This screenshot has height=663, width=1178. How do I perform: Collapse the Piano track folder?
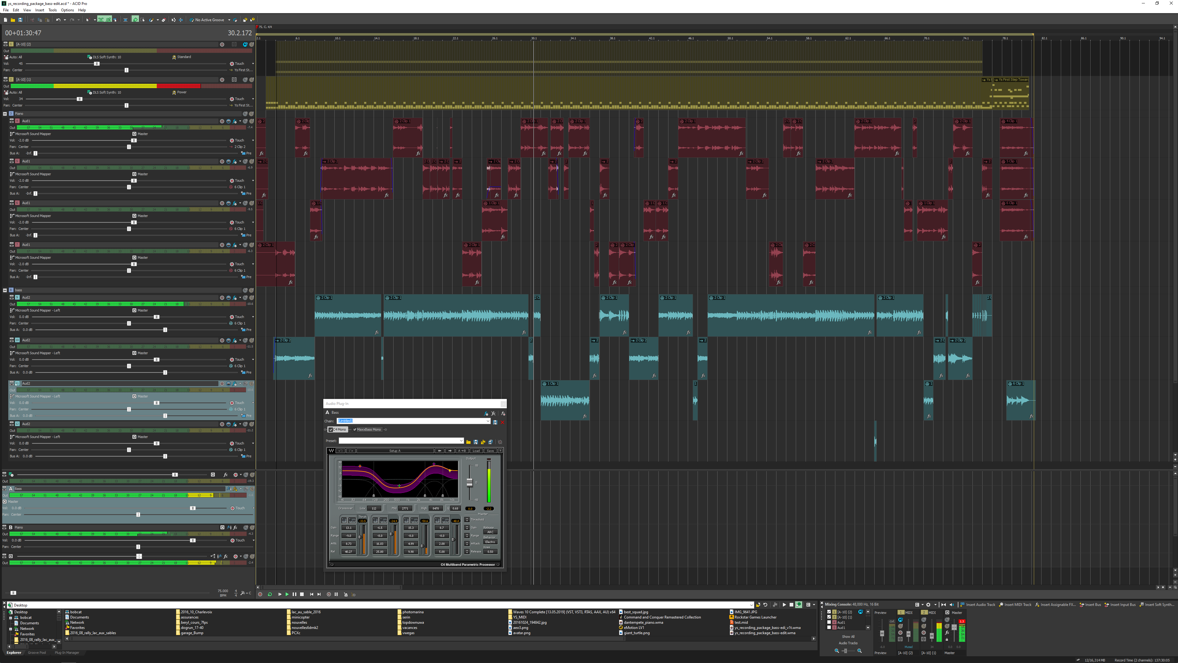tap(5, 114)
